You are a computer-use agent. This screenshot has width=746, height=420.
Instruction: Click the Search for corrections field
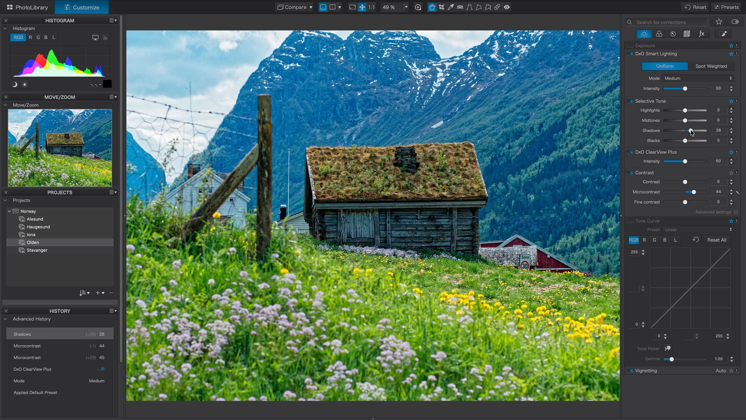[x=666, y=22]
